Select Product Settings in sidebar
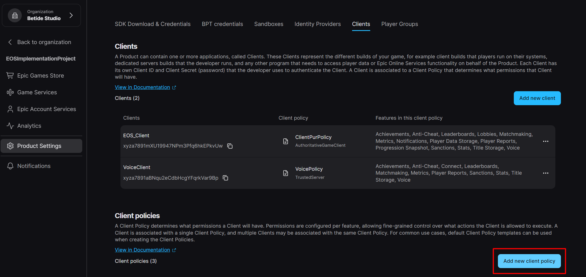 tap(39, 146)
